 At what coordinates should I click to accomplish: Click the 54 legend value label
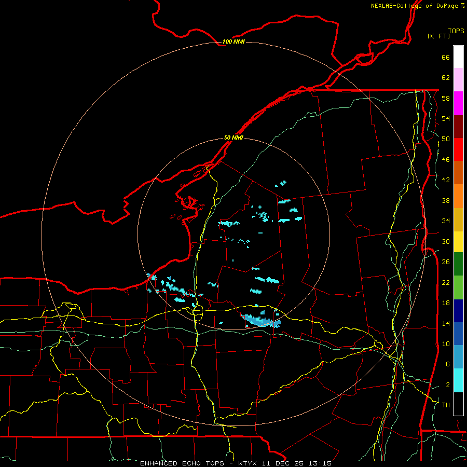pyautogui.click(x=446, y=118)
